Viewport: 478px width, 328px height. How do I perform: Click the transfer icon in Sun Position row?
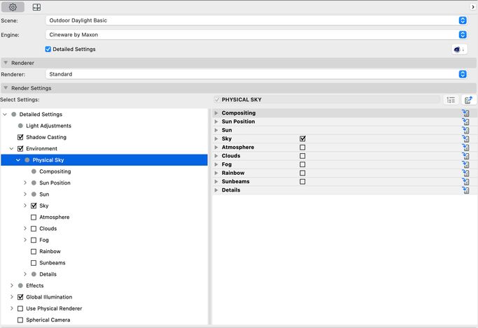click(465, 122)
